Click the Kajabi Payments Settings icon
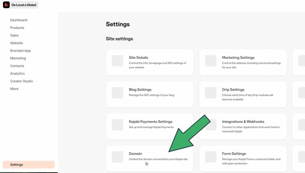305x173 pixels. tap(117, 125)
